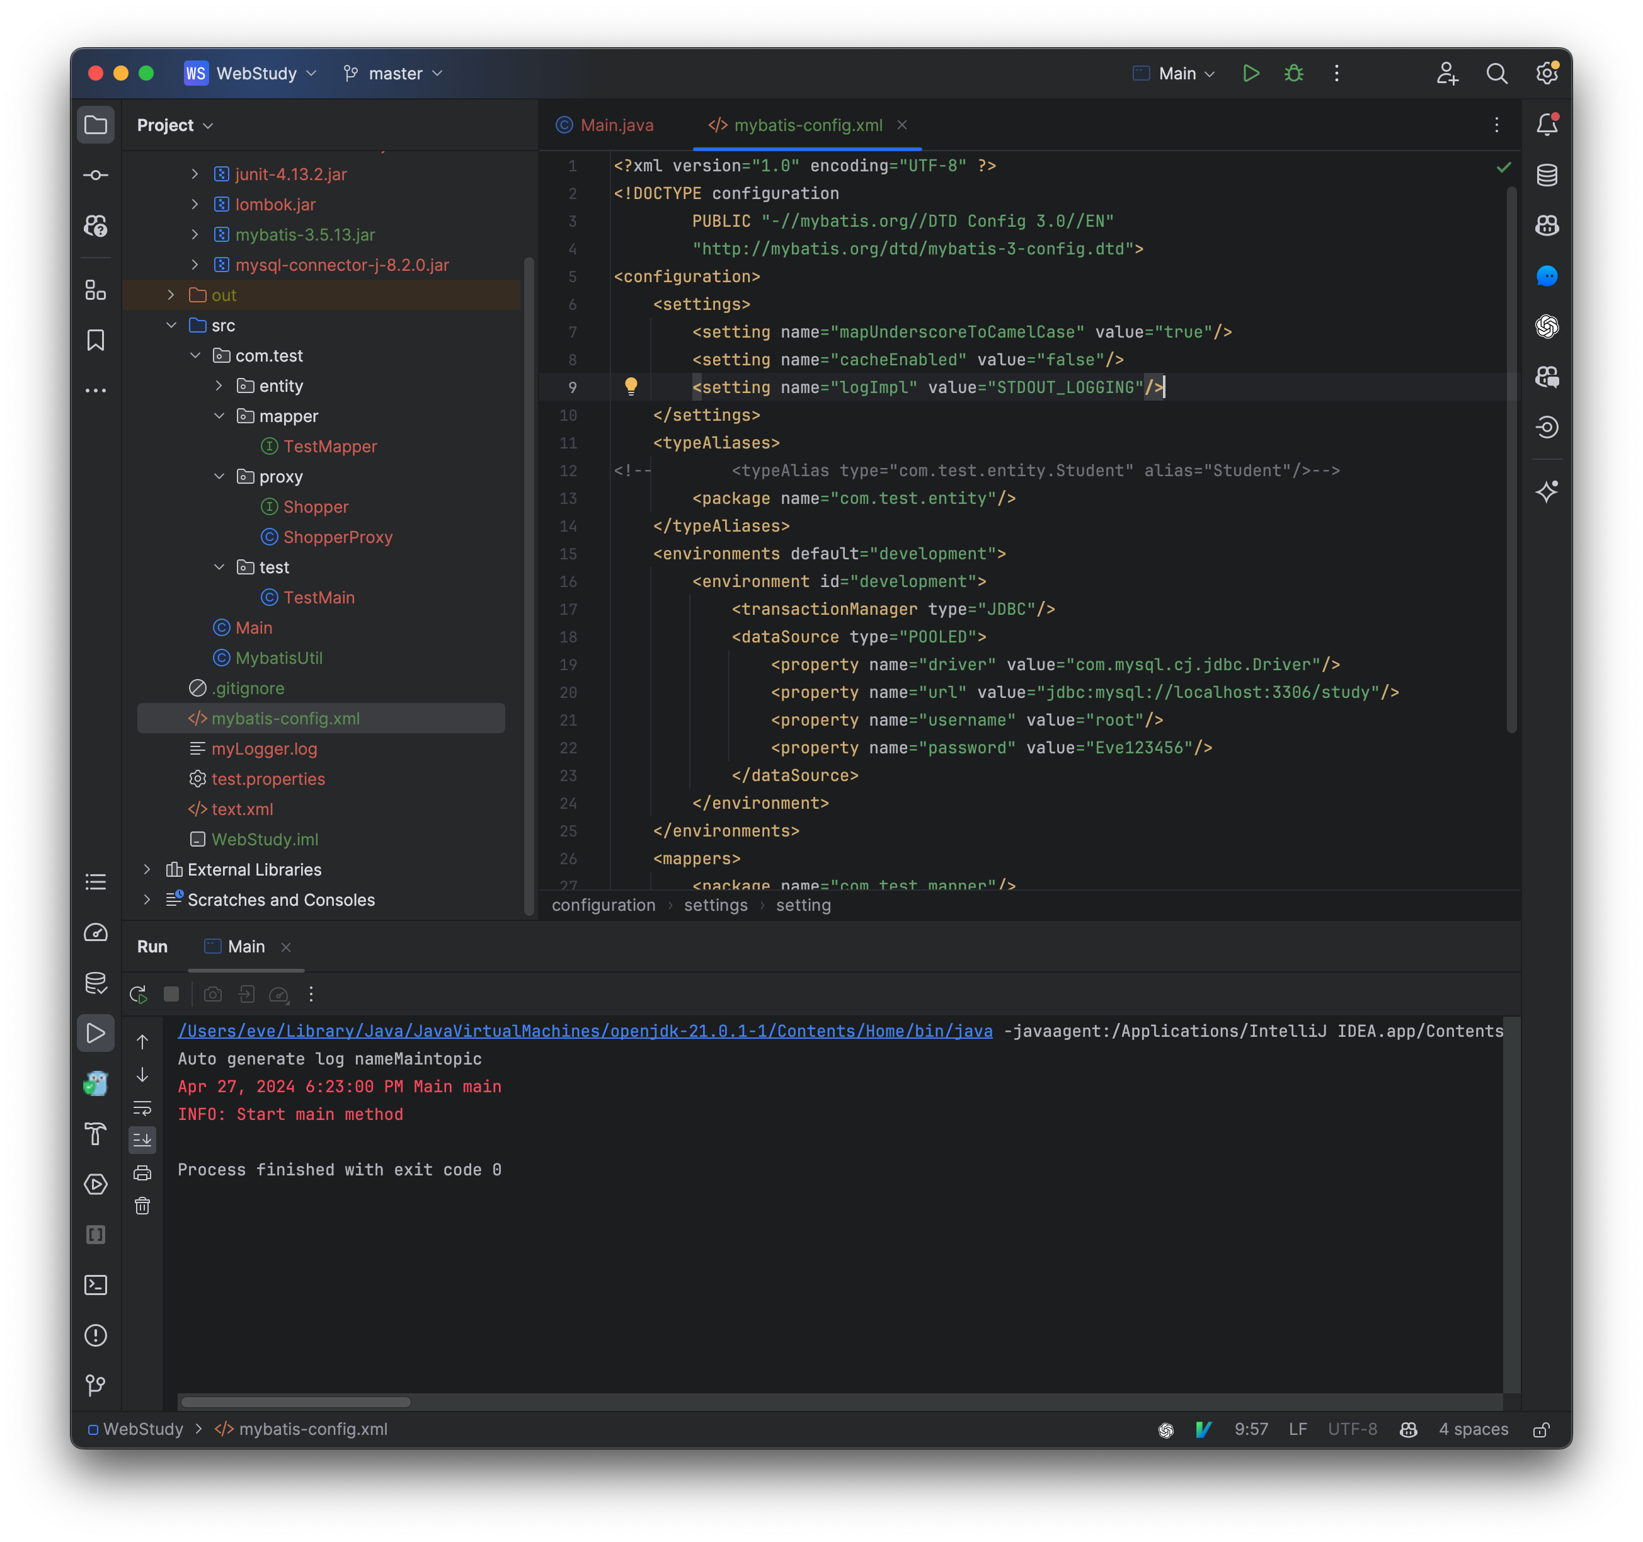This screenshot has width=1643, height=1542.
Task: Open the Database tool window
Action: [1547, 174]
